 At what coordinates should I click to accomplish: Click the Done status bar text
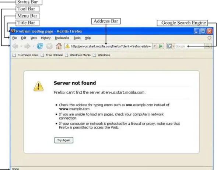pyautogui.click(x=15, y=169)
